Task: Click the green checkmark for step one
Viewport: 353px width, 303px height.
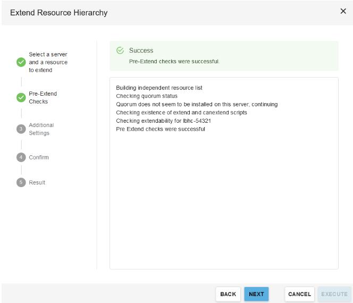Action: (21, 62)
